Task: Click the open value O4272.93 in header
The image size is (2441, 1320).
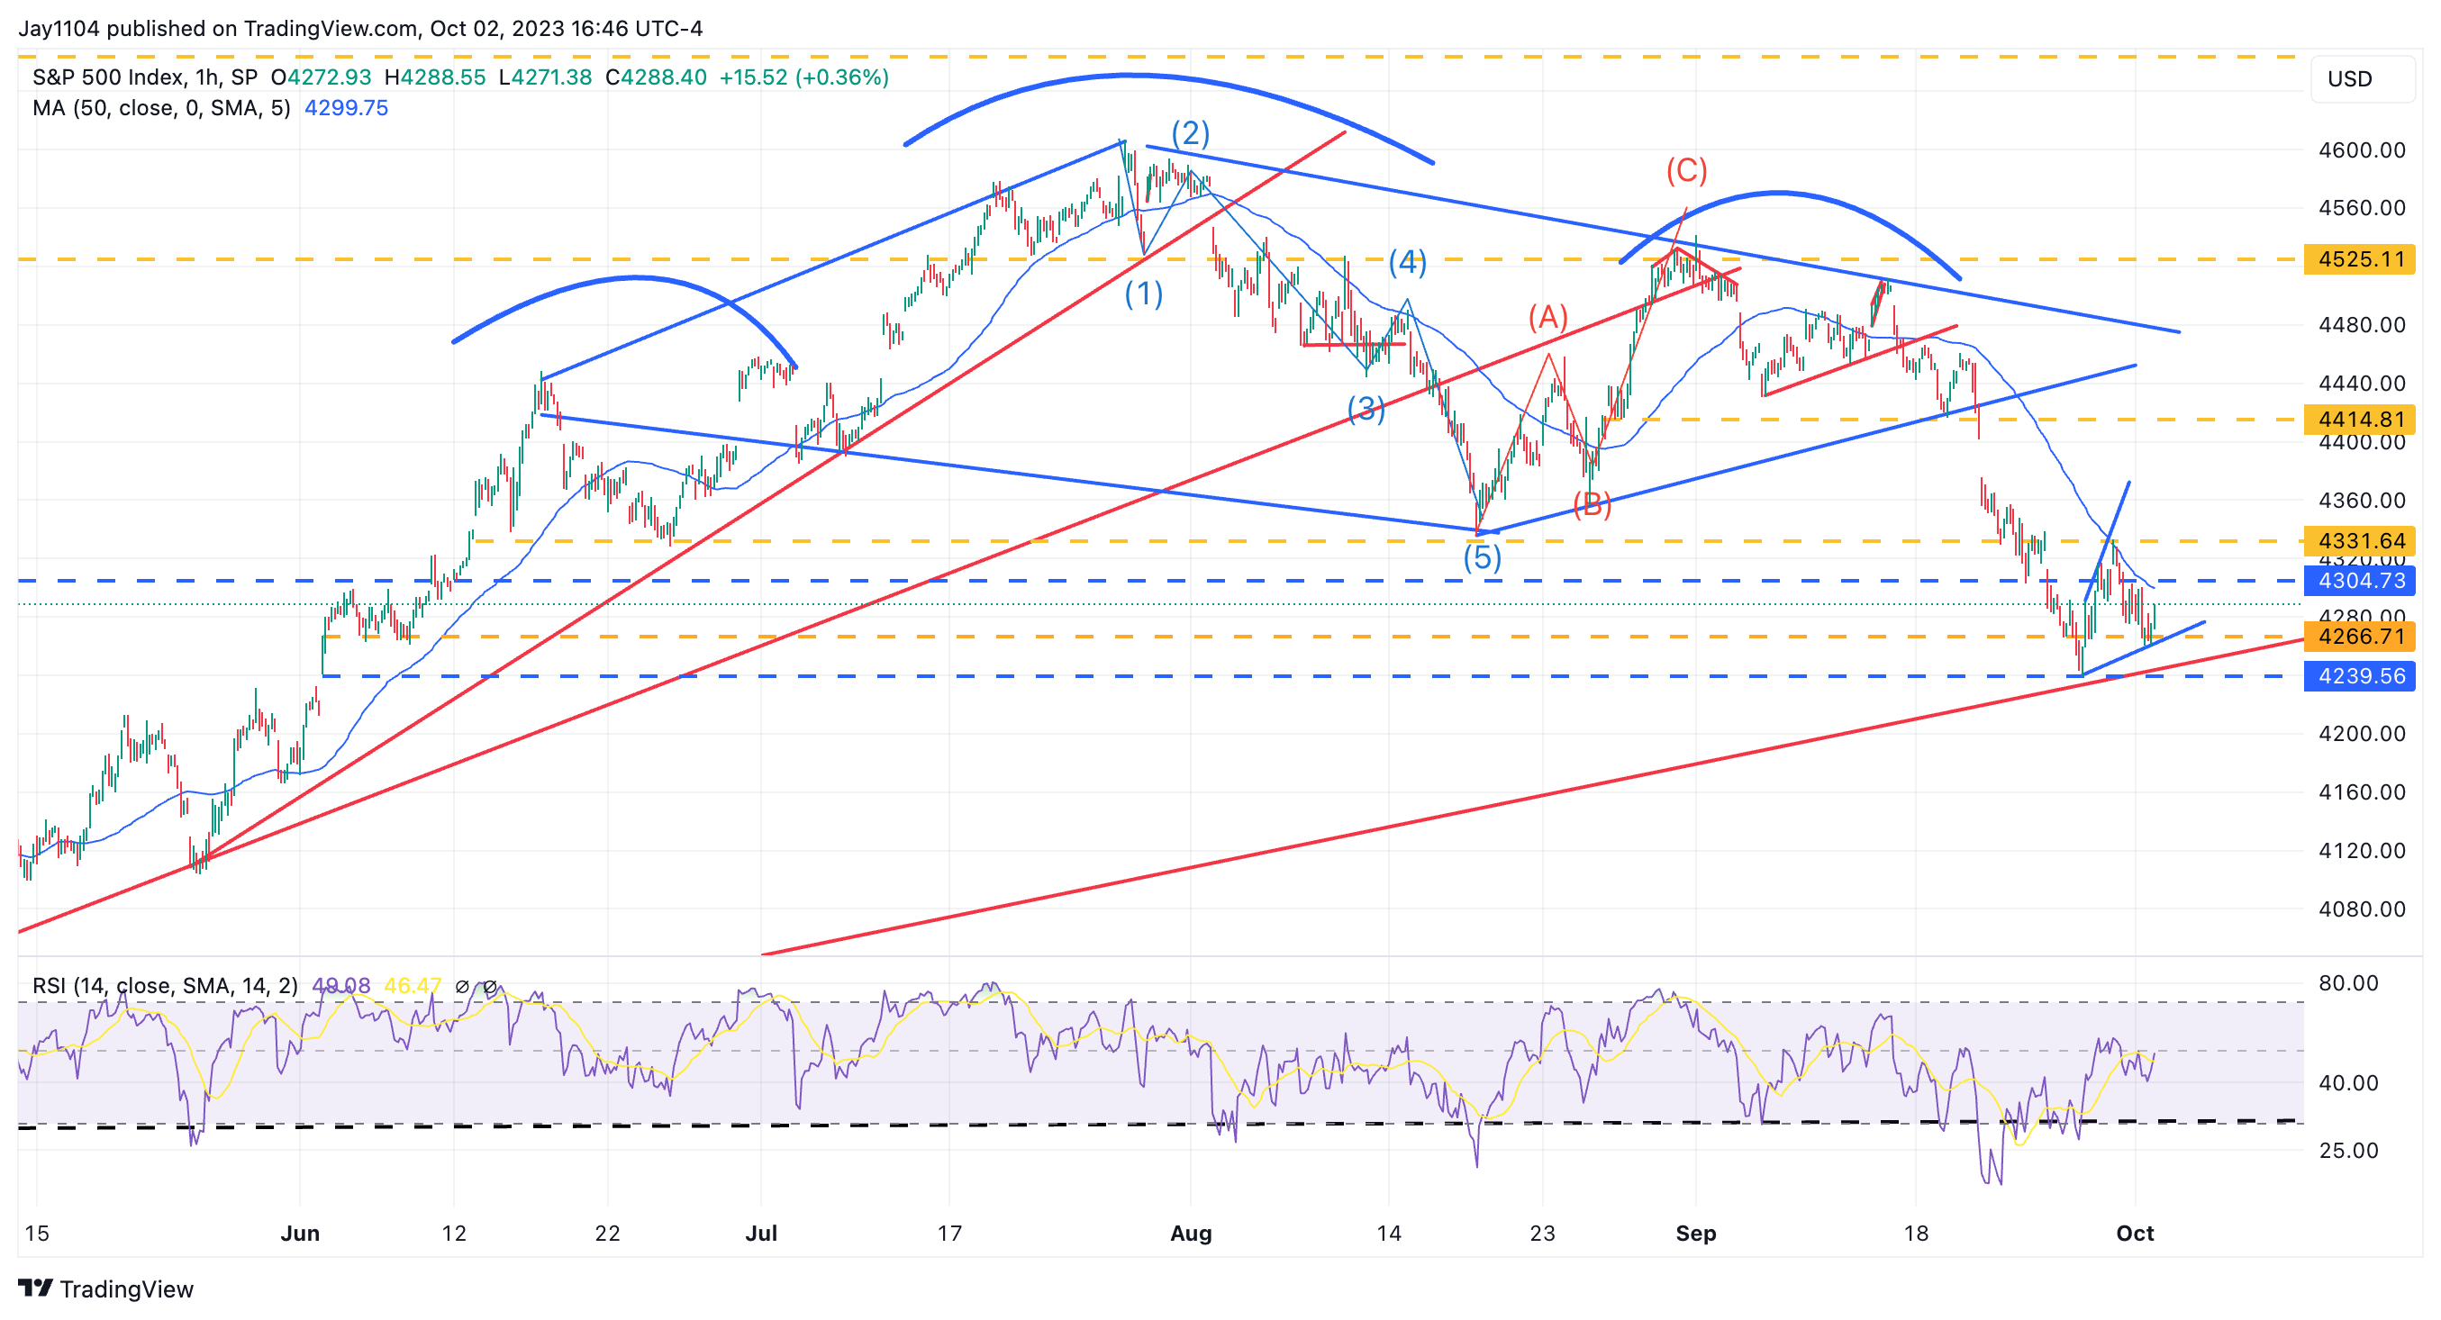Action: point(322,77)
